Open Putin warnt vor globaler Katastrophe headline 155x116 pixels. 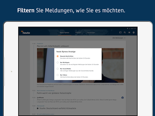[54, 93]
